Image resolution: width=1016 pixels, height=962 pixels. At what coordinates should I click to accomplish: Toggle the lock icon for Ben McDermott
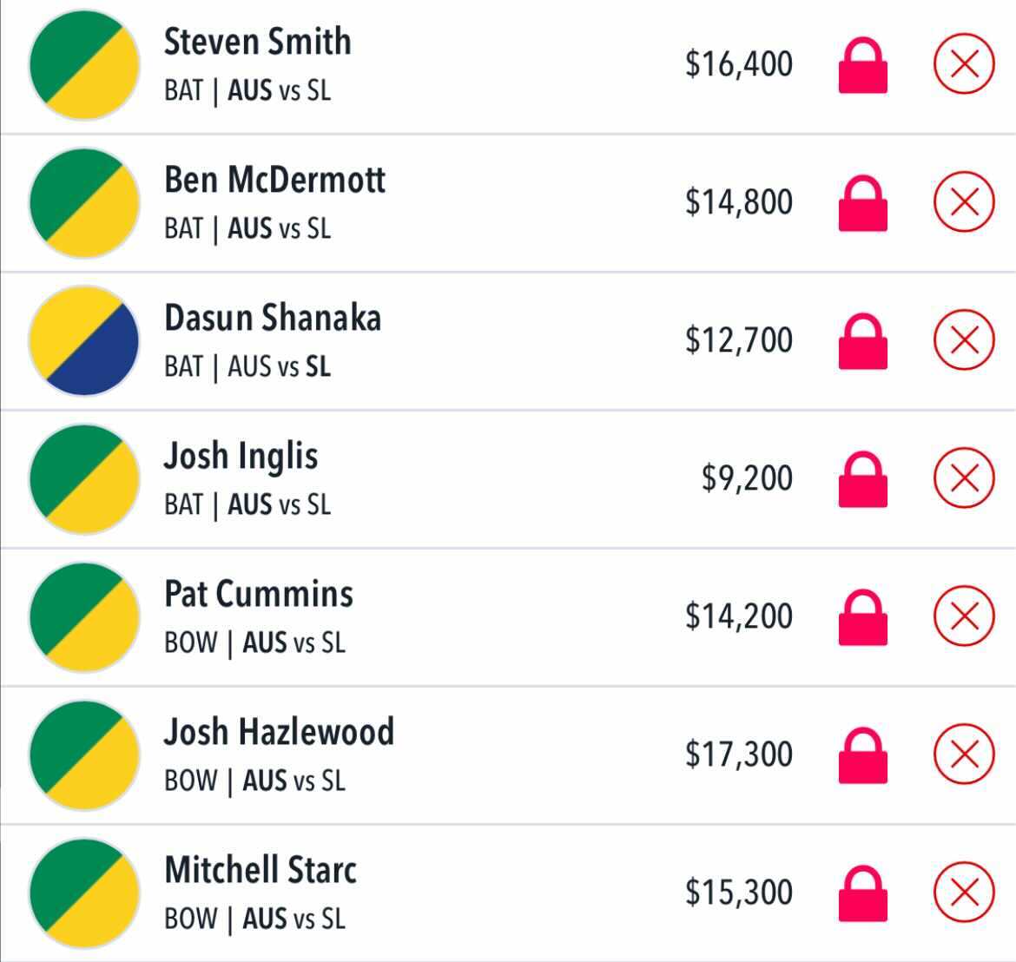[862, 203]
